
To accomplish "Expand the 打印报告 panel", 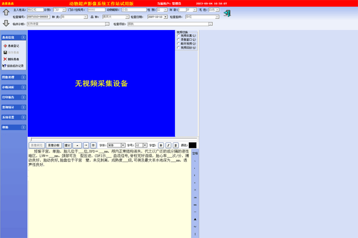I will click(x=23, y=97).
